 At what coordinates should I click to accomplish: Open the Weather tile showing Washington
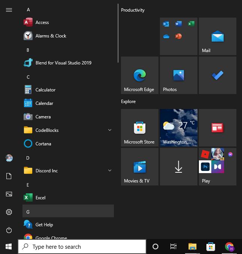pos(179,128)
